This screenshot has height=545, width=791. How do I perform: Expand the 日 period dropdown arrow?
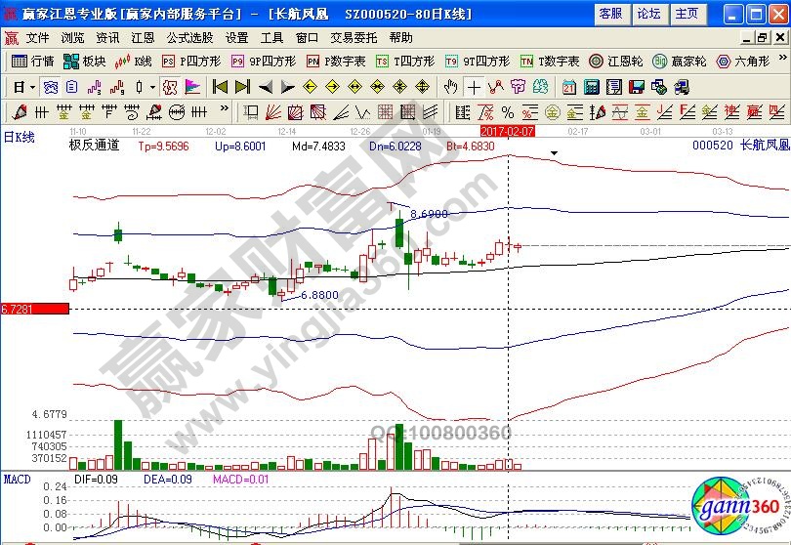click(32, 86)
